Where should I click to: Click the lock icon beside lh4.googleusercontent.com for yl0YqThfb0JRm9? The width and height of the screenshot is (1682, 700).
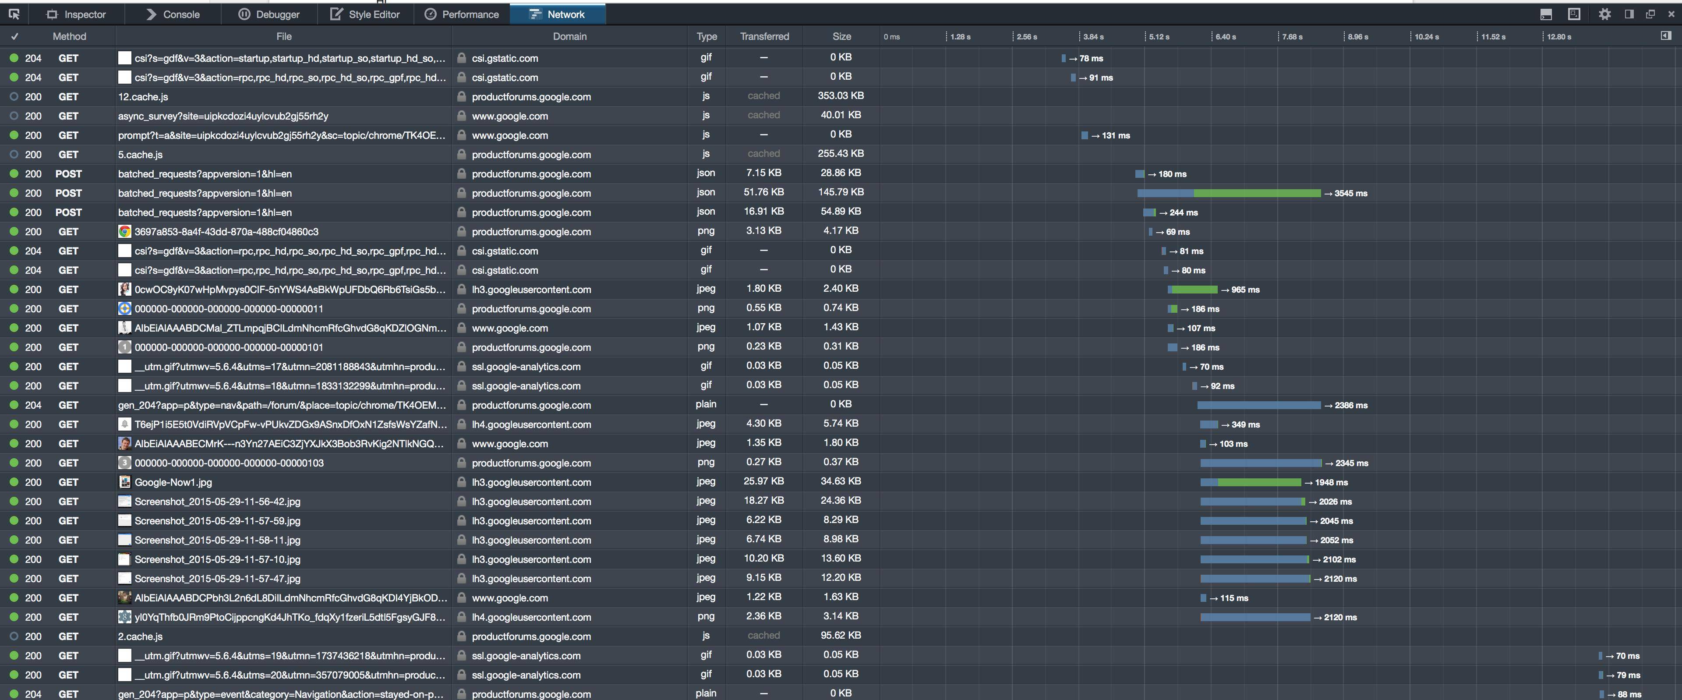coord(462,617)
